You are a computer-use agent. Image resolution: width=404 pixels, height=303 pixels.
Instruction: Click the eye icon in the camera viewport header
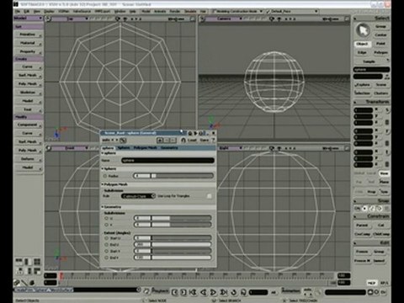pyautogui.click(x=279, y=19)
